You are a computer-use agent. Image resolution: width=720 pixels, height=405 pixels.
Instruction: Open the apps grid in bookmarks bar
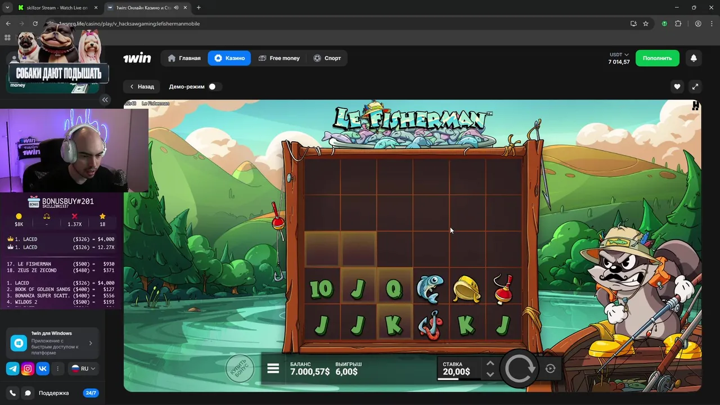[7, 38]
